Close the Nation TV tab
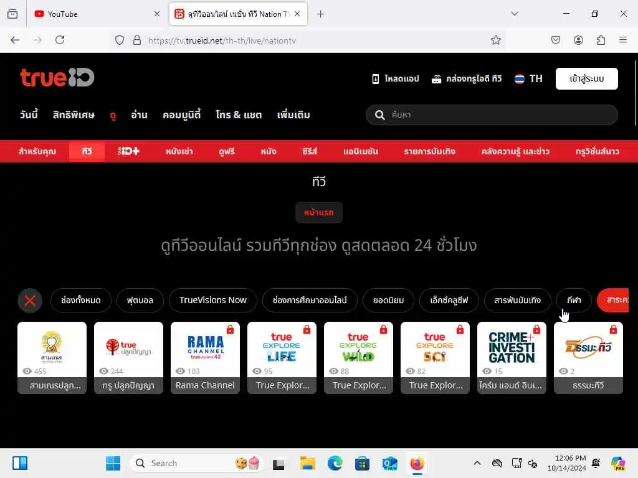 [x=297, y=14]
